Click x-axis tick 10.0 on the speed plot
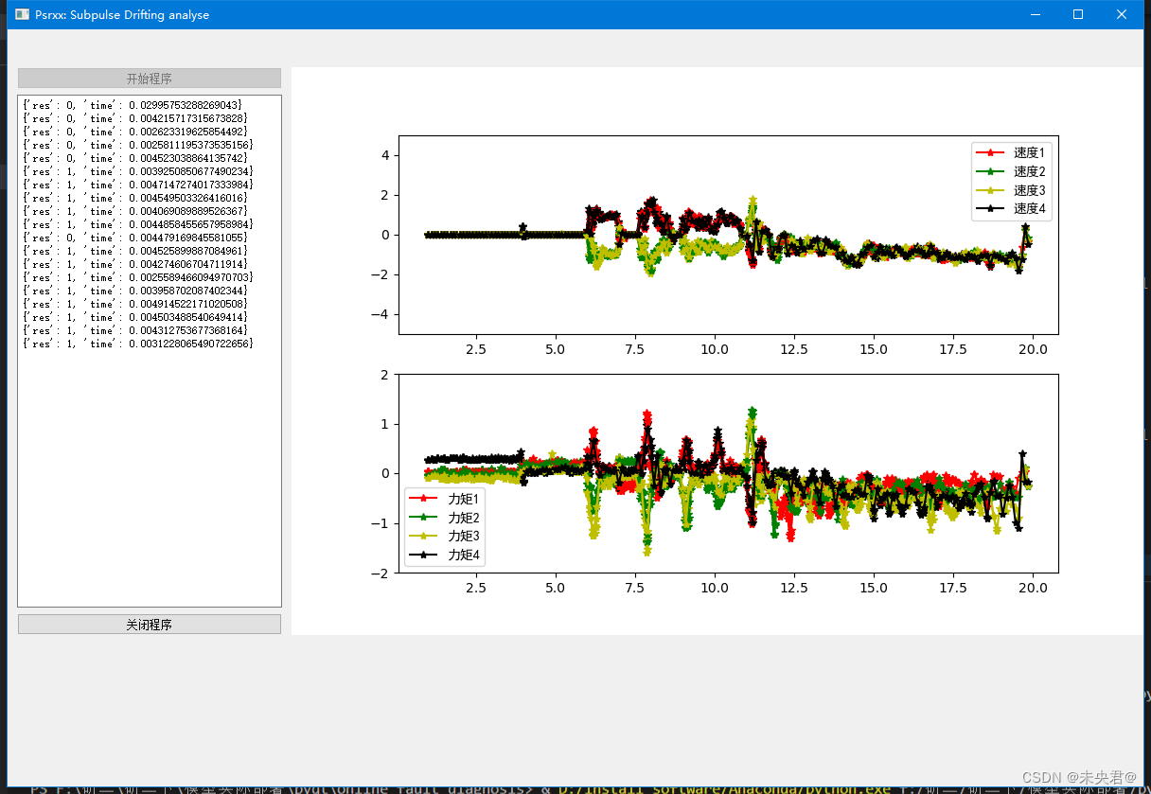 [715, 349]
